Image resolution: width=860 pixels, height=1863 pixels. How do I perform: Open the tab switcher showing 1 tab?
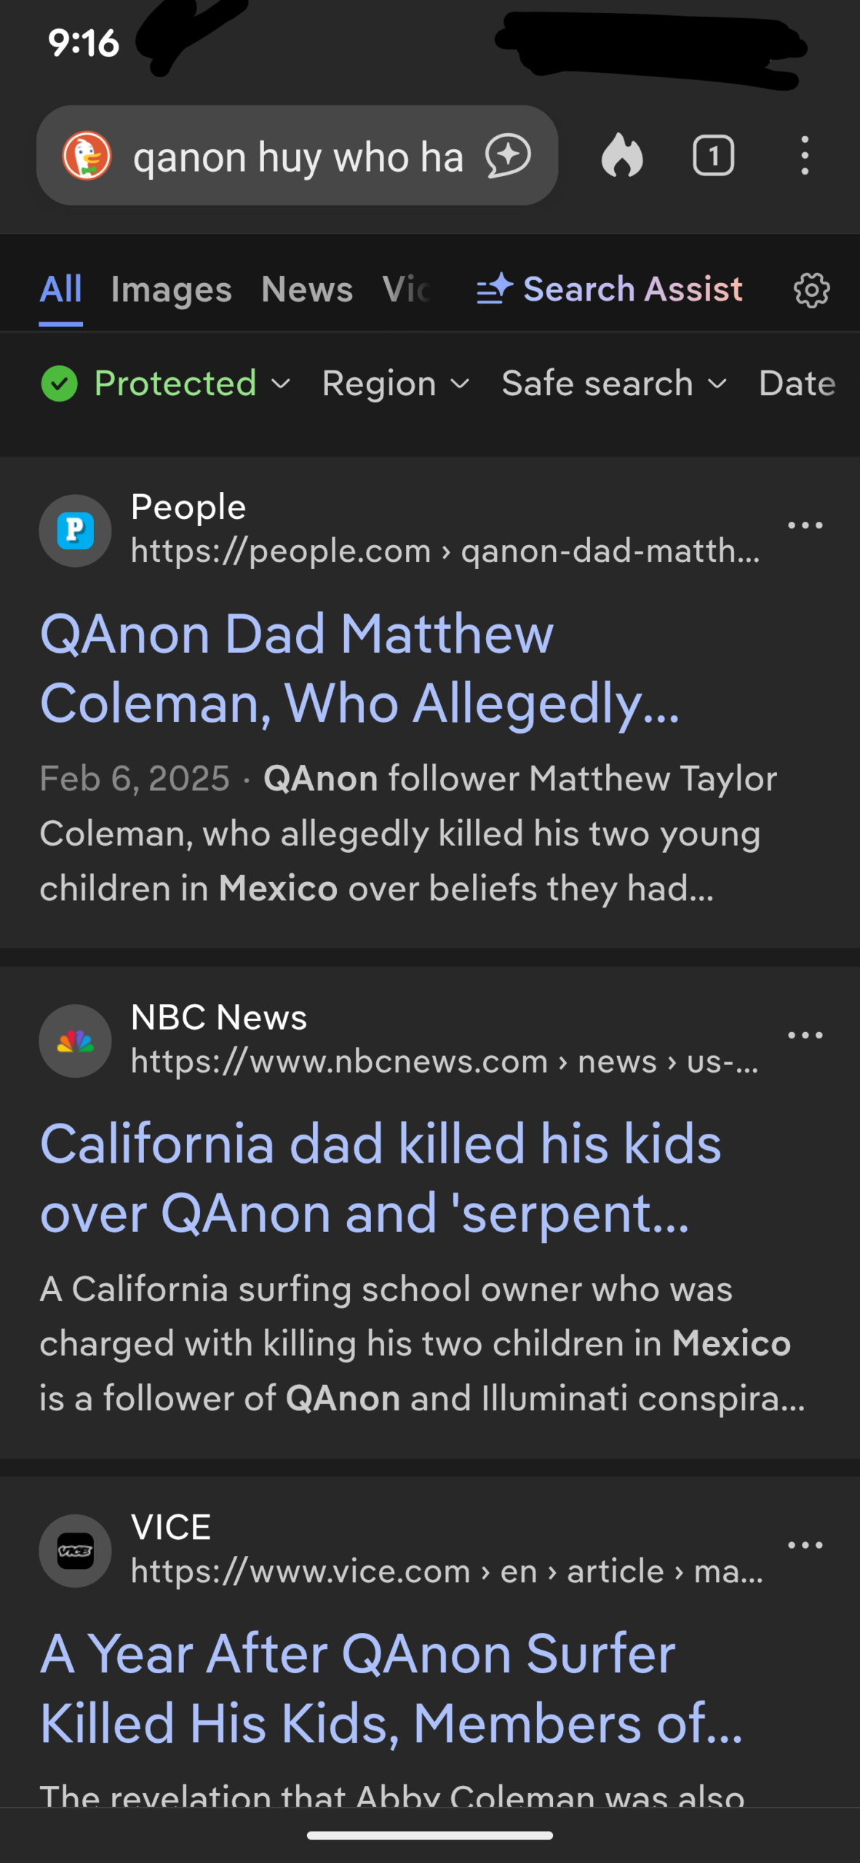[713, 156]
